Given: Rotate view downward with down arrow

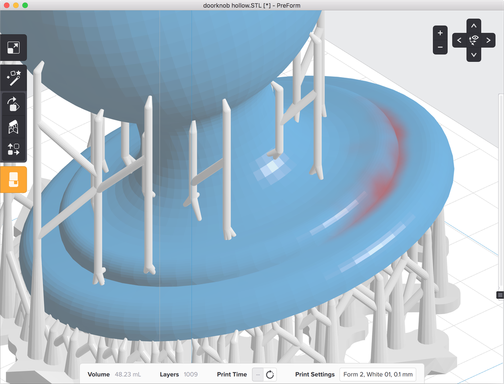Looking at the screenshot, I should click(x=474, y=54).
